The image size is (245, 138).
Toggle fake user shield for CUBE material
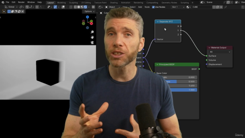click(214, 7)
